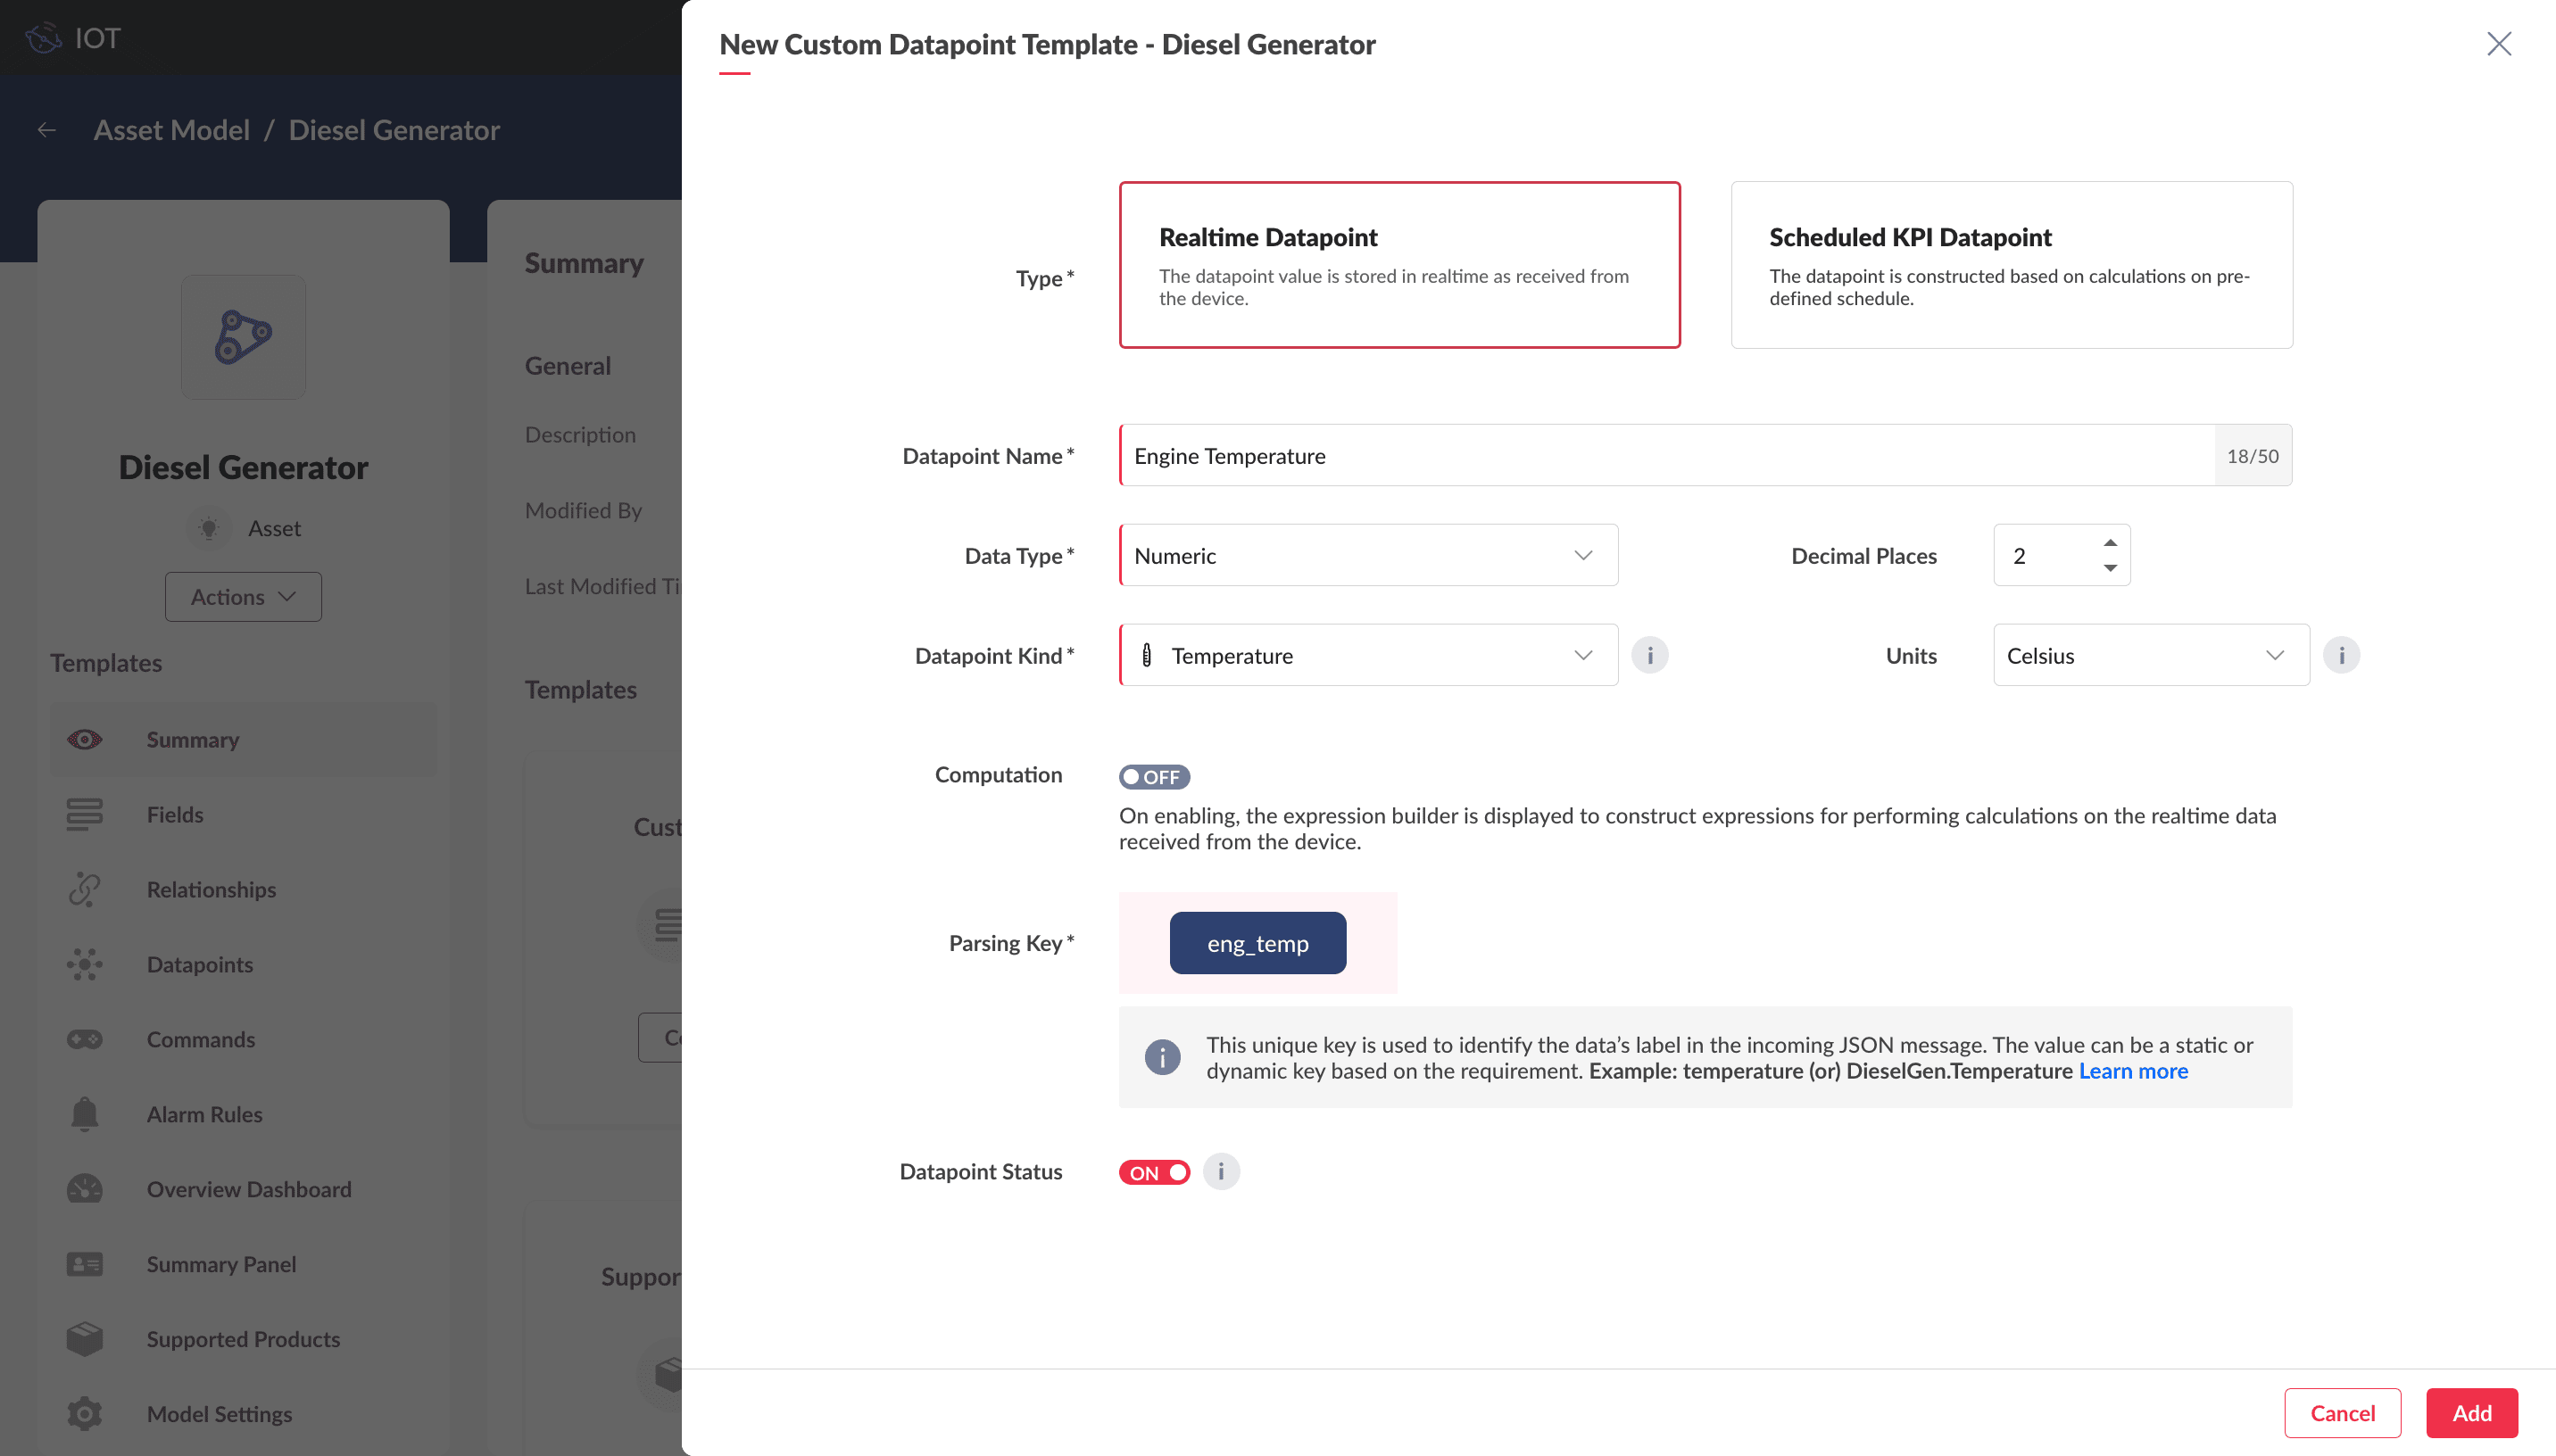This screenshot has height=1456, width=2556.
Task: Open Overview Dashboard in the sidebar
Action: point(248,1189)
